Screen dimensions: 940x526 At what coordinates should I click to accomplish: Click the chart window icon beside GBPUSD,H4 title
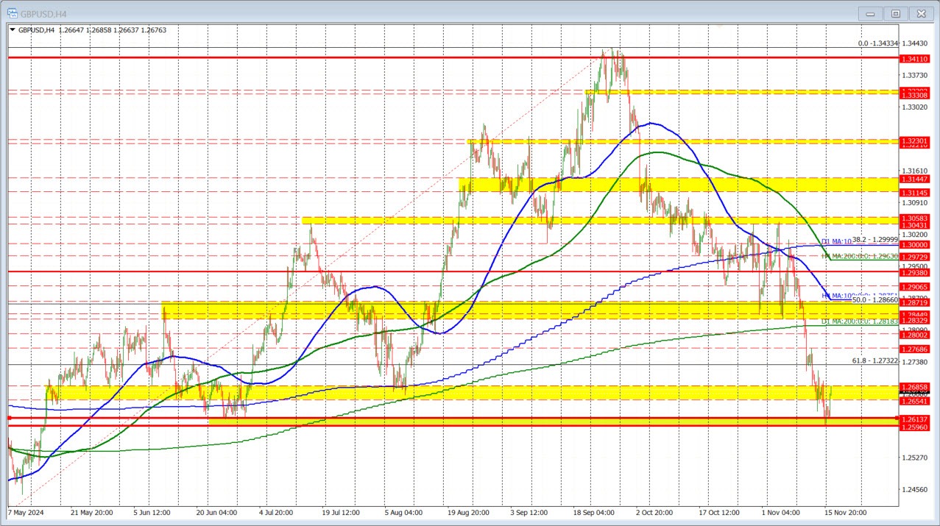pos(13,13)
